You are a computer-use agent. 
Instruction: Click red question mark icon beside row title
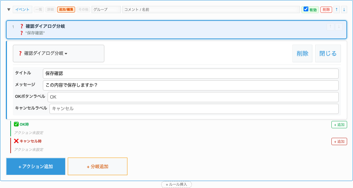pyautogui.click(x=22, y=26)
